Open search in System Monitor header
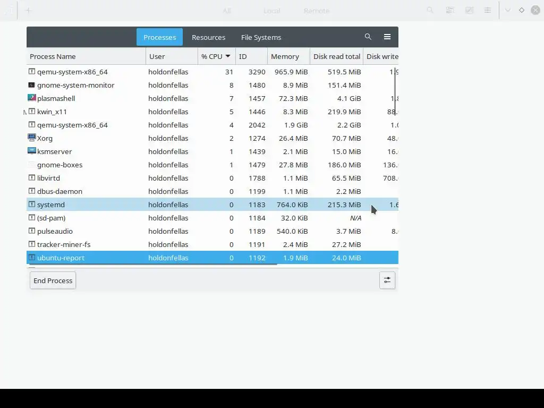The width and height of the screenshot is (544, 408). pos(368,37)
